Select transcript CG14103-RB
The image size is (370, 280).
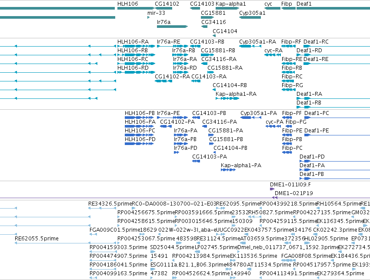pyautogui.click(x=195, y=46)
